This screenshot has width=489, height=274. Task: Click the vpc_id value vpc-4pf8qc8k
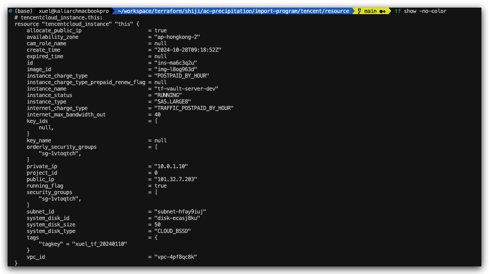coord(176,257)
